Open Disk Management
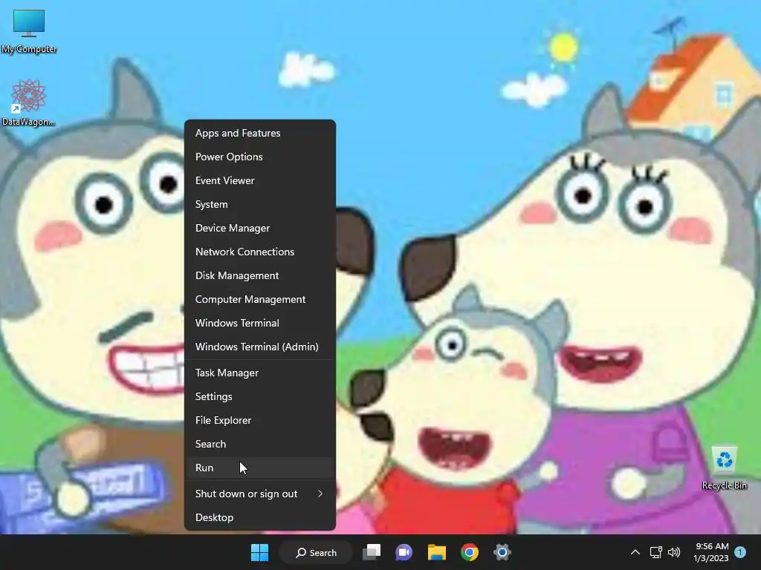The image size is (761, 570). (260, 275)
